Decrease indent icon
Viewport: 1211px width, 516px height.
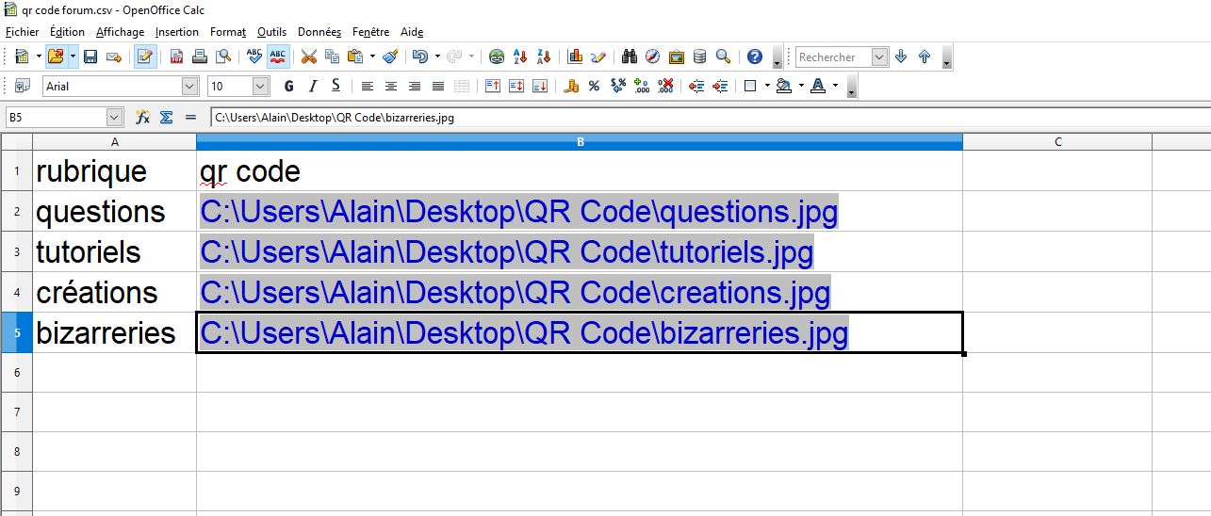[696, 86]
